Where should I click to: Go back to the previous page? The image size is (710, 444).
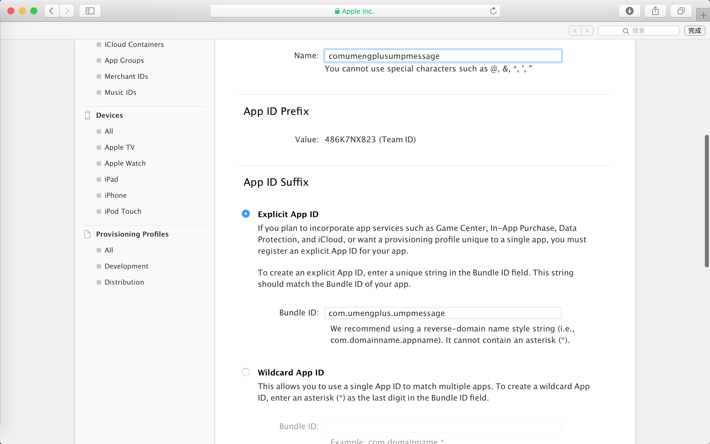pos(52,11)
